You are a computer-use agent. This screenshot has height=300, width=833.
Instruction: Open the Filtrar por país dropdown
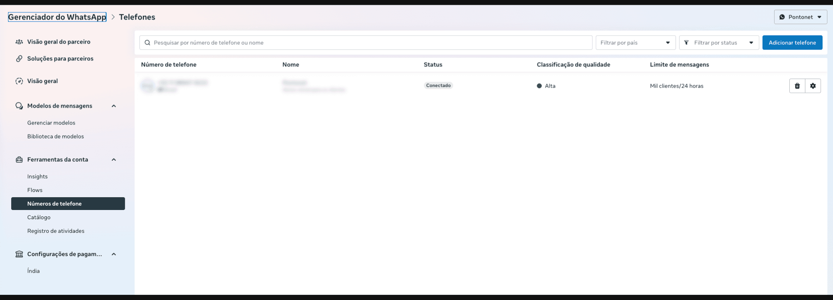tap(636, 42)
